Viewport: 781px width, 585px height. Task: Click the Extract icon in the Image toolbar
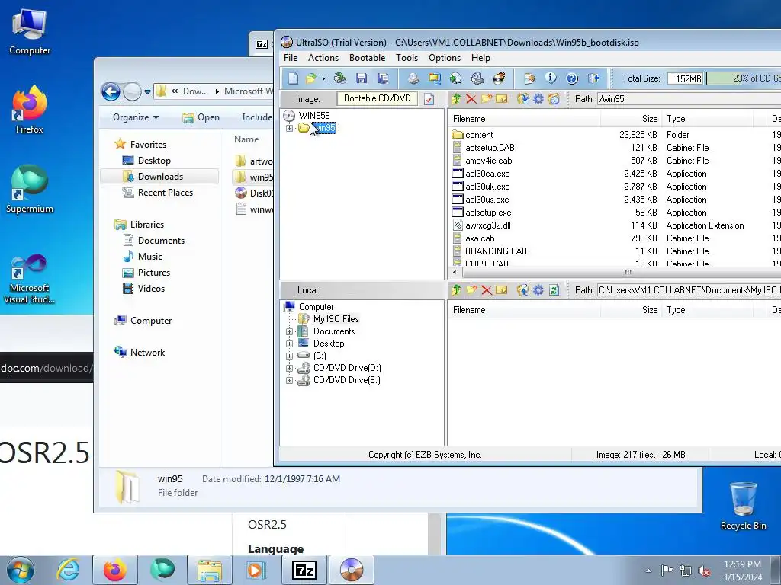pyautogui.click(x=522, y=98)
